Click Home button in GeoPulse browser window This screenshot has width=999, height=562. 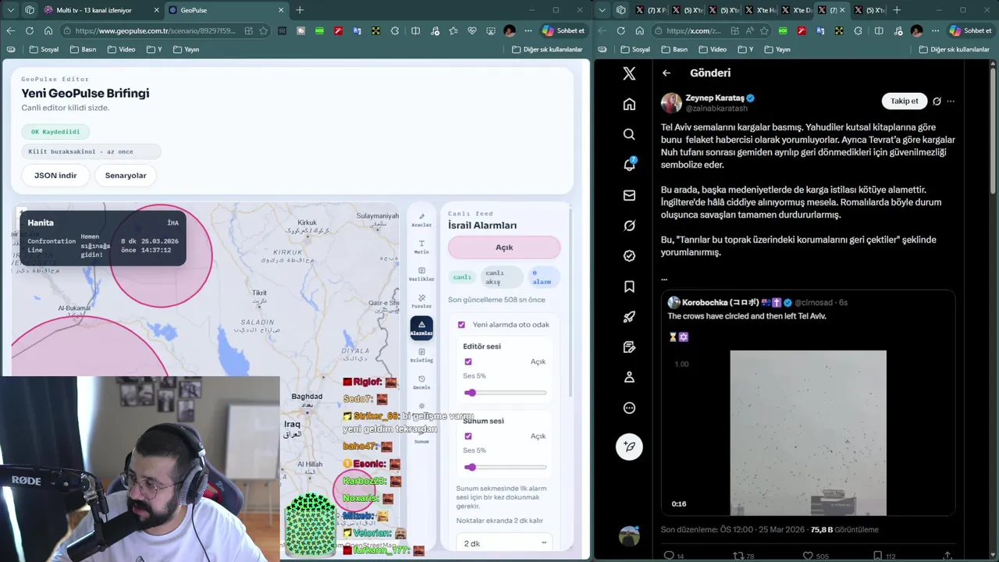48,31
